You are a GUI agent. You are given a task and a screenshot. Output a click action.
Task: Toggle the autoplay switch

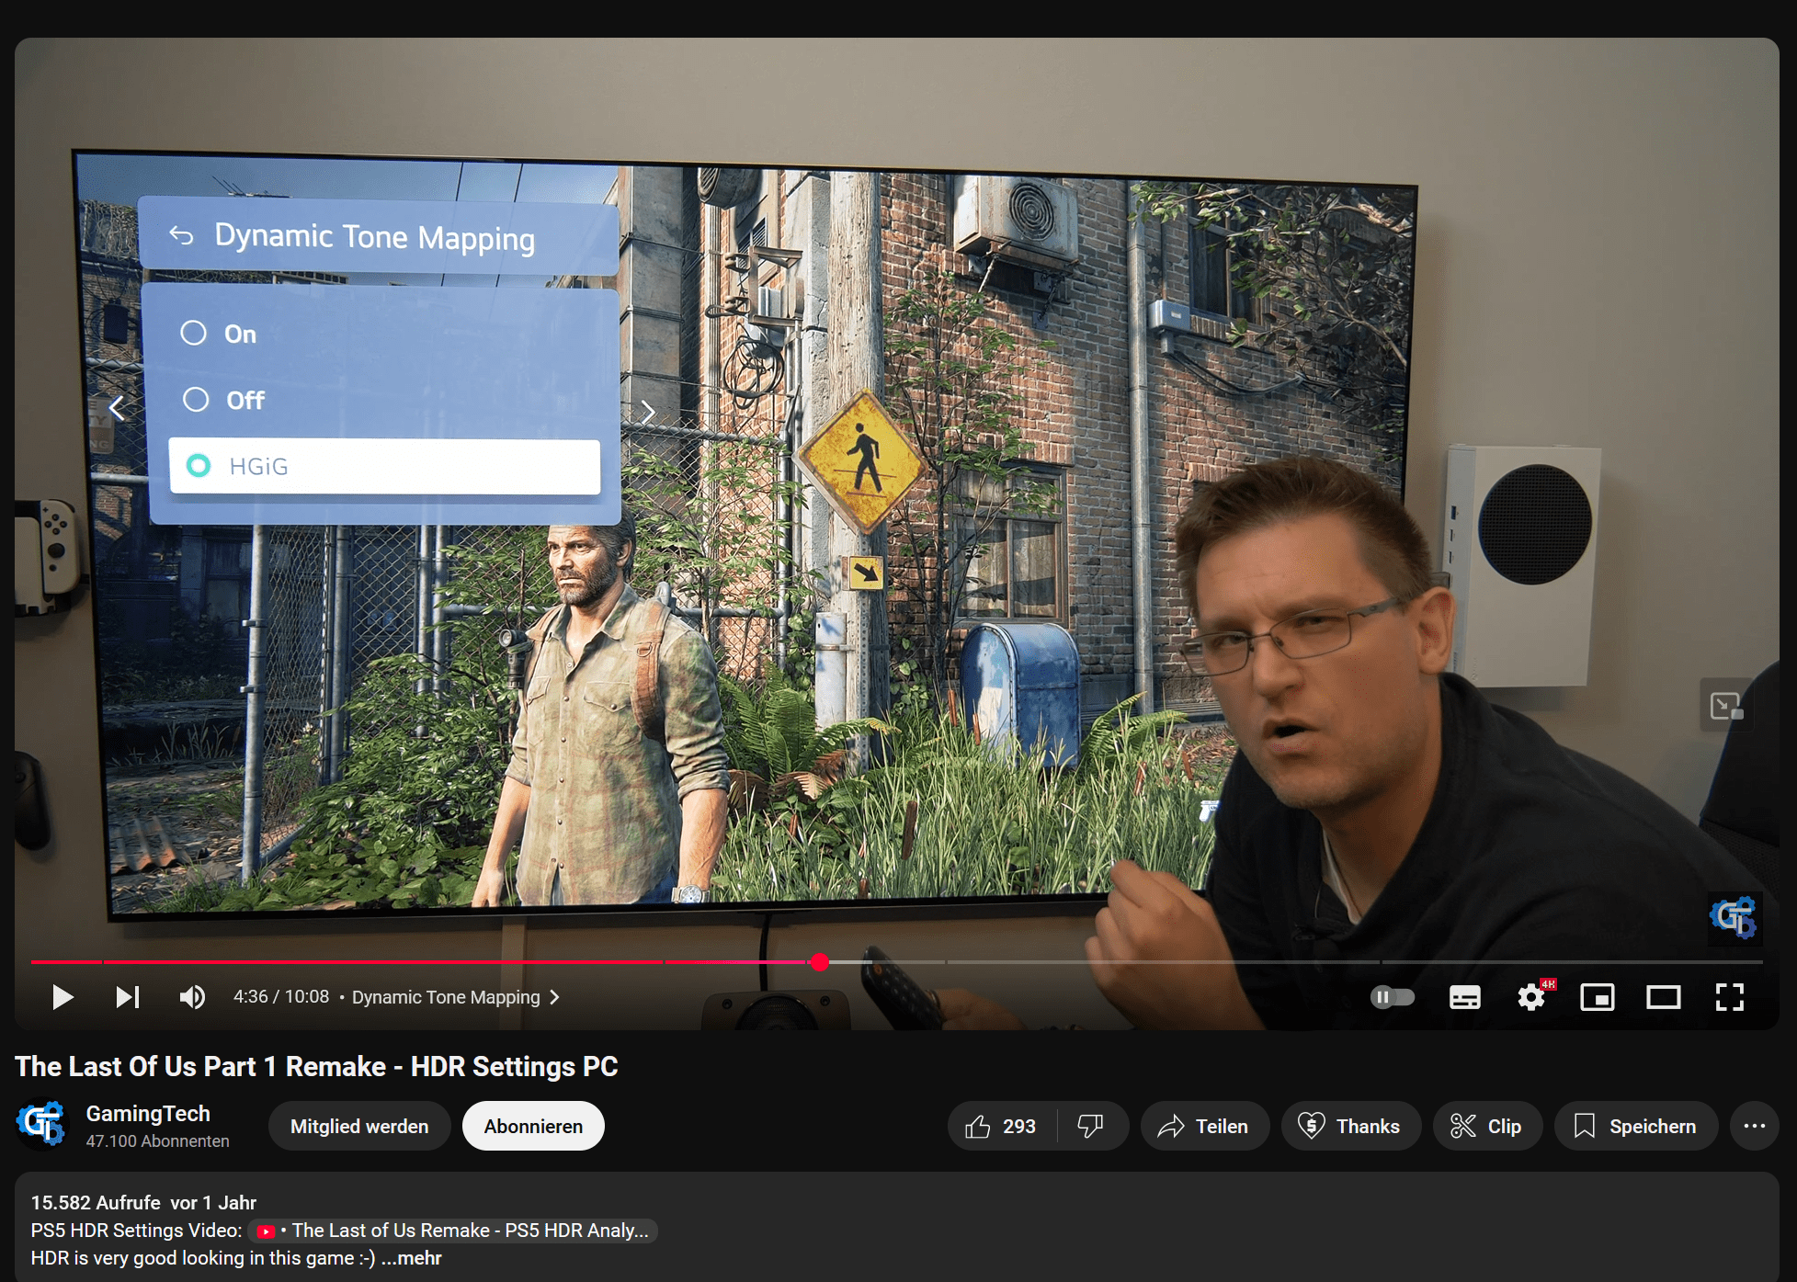pos(1393,997)
